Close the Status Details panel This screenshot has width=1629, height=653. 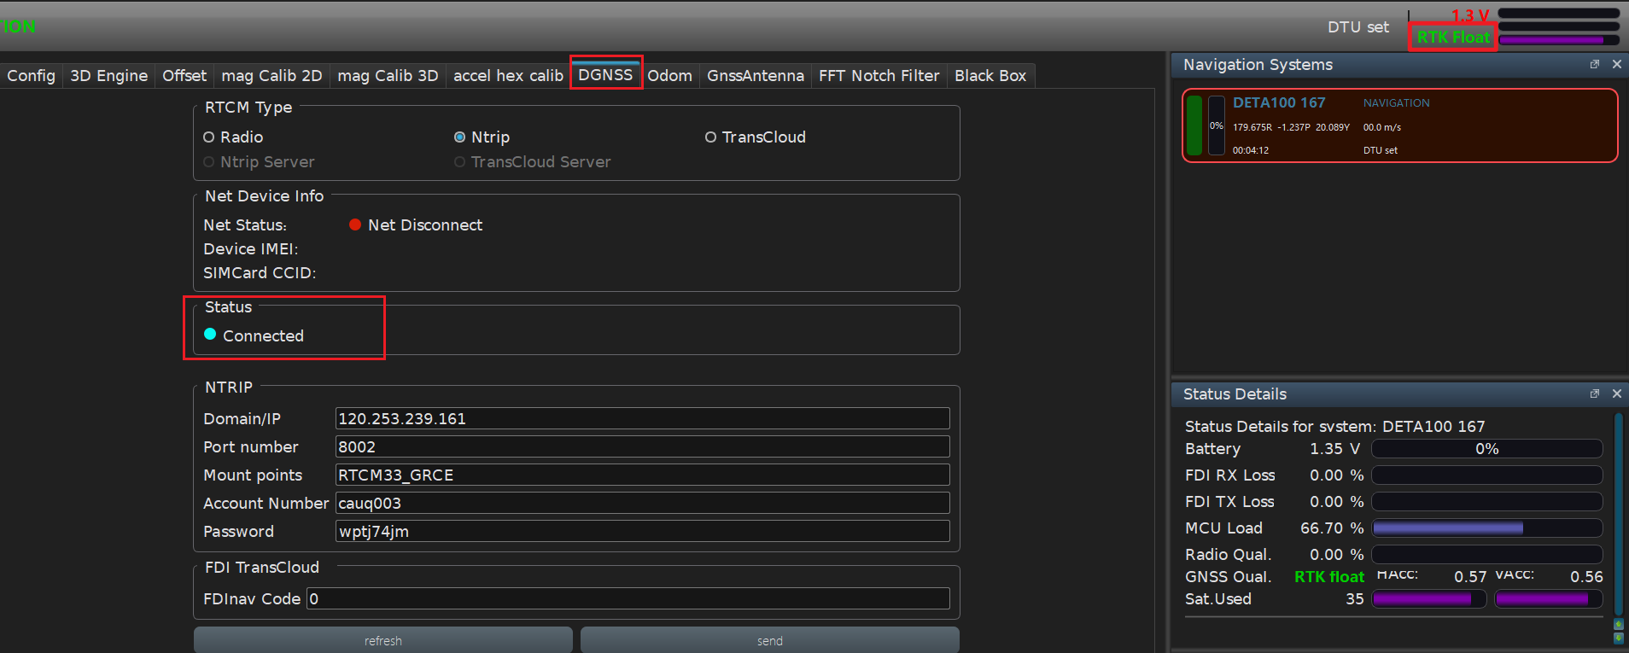[1616, 394]
